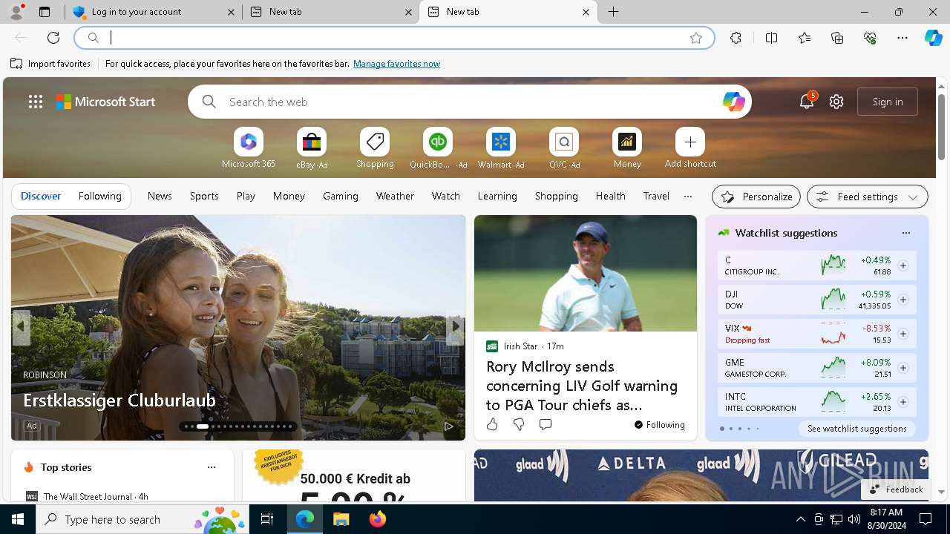The height and width of the screenshot is (534, 950).
Task: Click the Personalize button
Action: tap(756, 197)
